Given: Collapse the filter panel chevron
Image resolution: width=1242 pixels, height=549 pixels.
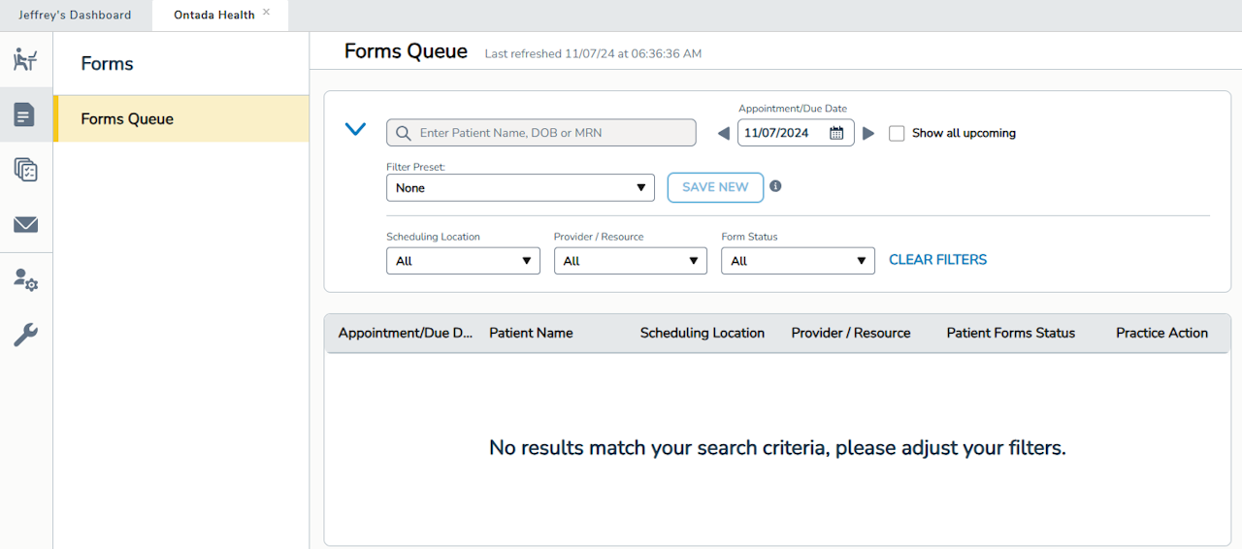Looking at the screenshot, I should tap(355, 129).
